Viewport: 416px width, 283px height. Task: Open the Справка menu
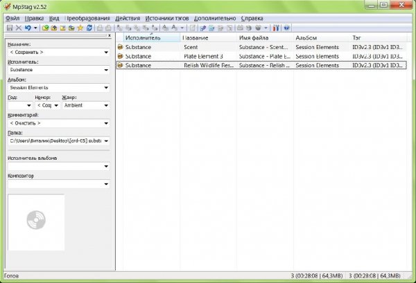(x=252, y=18)
